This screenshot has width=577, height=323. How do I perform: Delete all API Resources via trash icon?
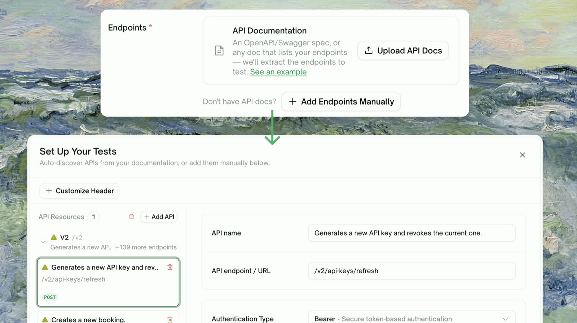click(132, 217)
